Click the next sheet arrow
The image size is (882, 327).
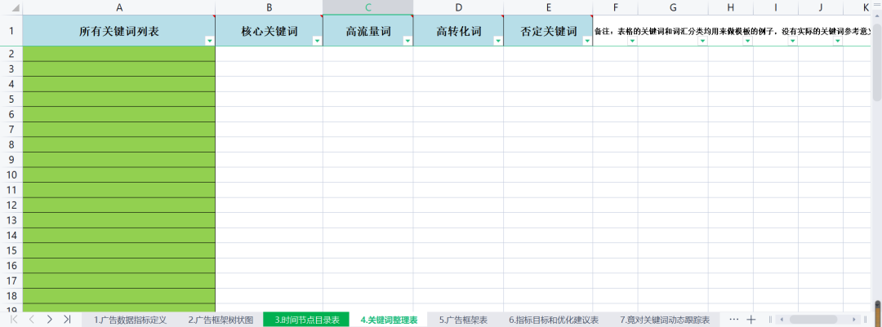pyautogui.click(x=50, y=319)
